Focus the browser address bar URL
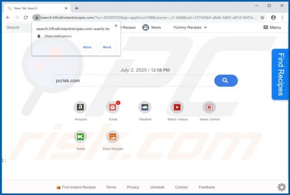 click(148, 18)
